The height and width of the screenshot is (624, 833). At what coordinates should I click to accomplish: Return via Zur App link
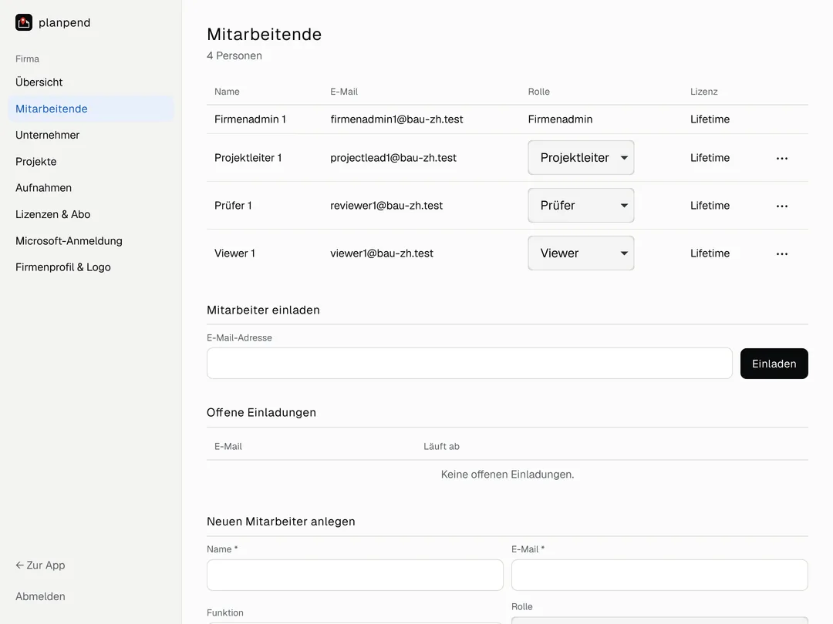[x=40, y=565]
